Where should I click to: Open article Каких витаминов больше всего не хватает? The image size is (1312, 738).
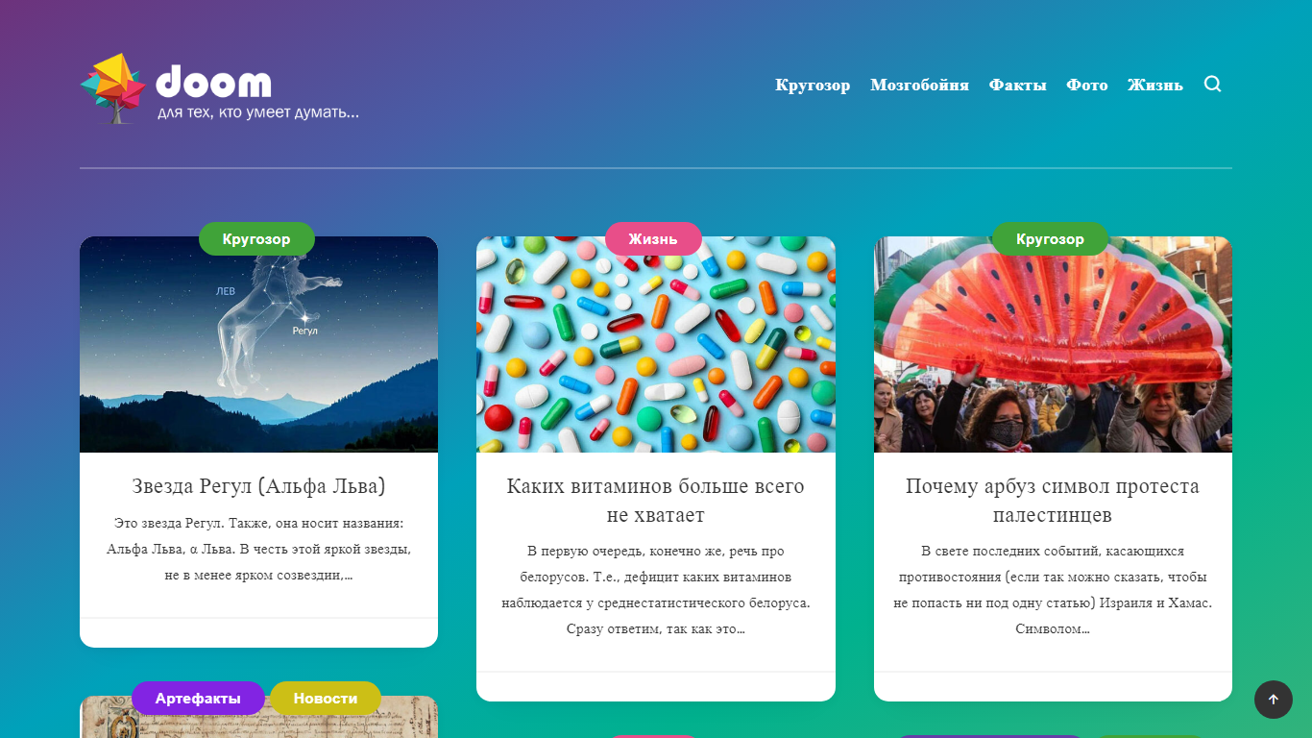pos(656,501)
